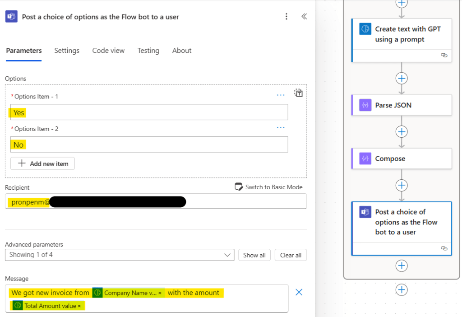Open ellipsis menu for Options Item - 1
This screenshot has width=462, height=317.
click(281, 95)
